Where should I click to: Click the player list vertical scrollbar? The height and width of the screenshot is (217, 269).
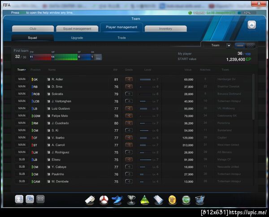(x=253, y=97)
